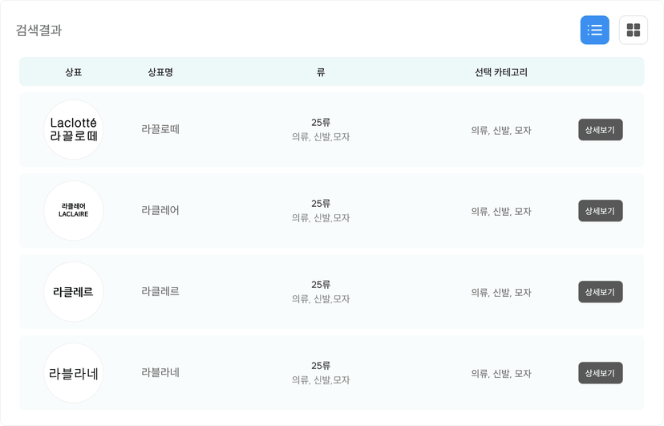View details for 라블라네 trademark
The image size is (664, 426).
pos(601,372)
